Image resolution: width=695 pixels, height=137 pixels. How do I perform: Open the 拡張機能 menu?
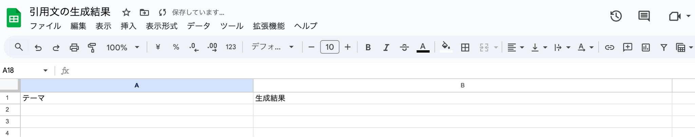(x=268, y=26)
